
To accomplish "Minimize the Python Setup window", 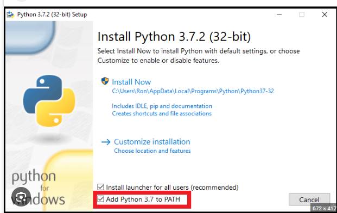I will coord(279,15).
